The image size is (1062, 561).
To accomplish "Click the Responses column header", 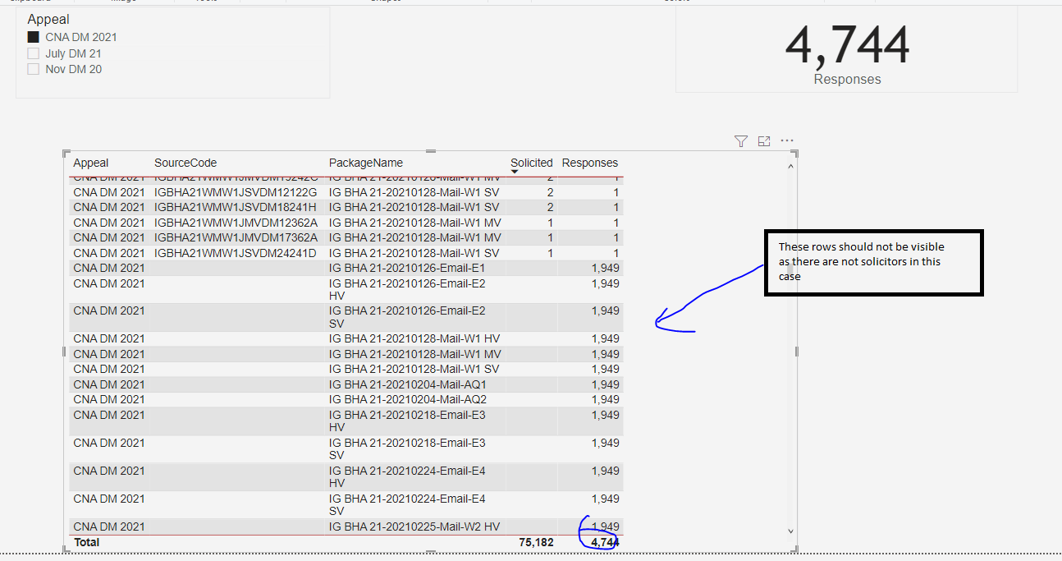I will coord(590,163).
